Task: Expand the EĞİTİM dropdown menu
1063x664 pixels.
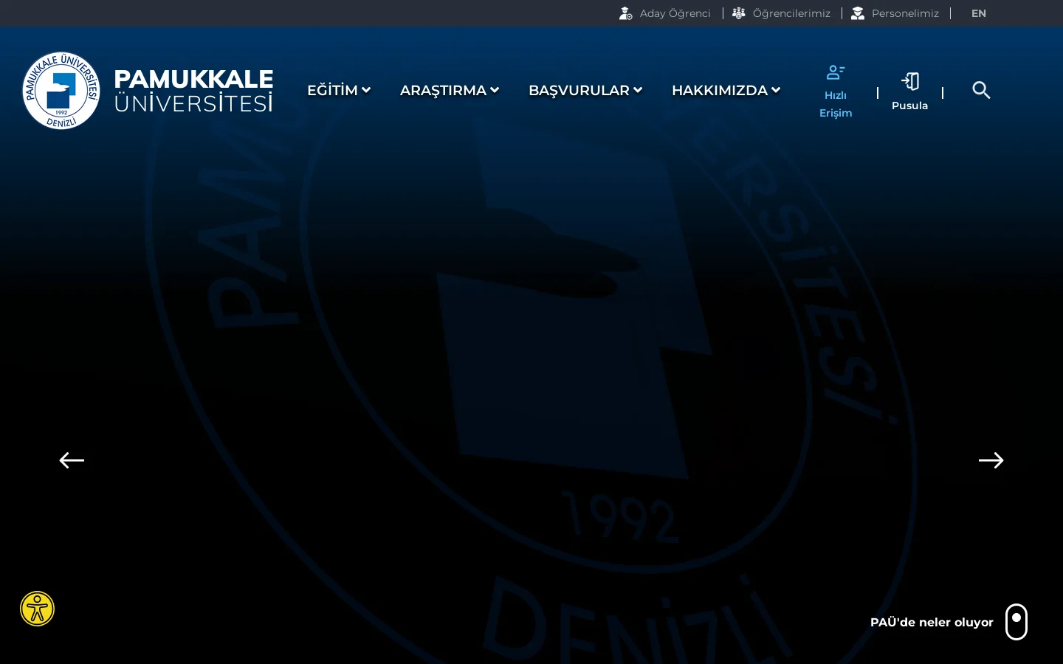Action: [x=339, y=90]
